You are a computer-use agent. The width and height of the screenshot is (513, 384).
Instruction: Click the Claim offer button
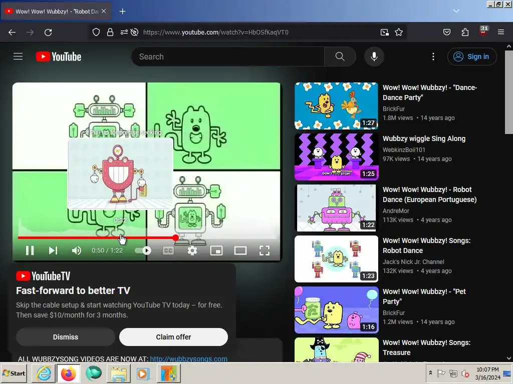[173, 337]
